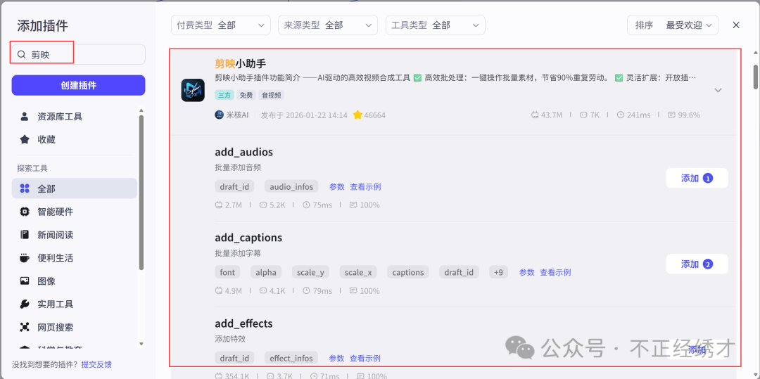The height and width of the screenshot is (379, 760).
Task: Expand the +9 parameters tag of add_captions
Action: 499,272
